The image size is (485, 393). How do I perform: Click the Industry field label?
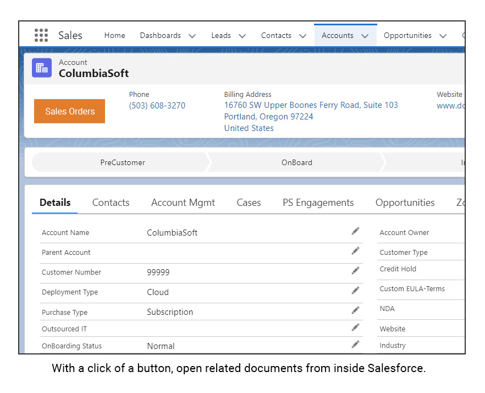[393, 345]
